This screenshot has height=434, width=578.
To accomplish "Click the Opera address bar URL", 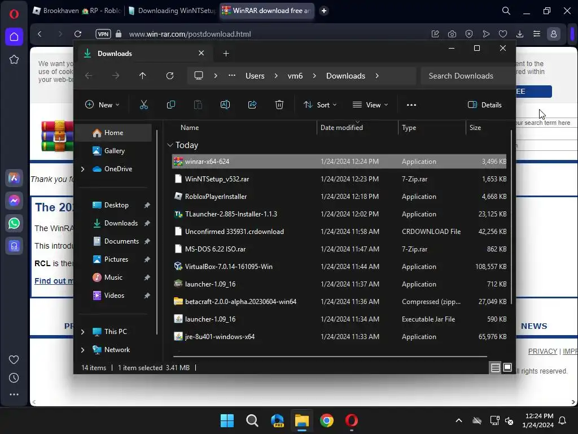I will [x=190, y=34].
